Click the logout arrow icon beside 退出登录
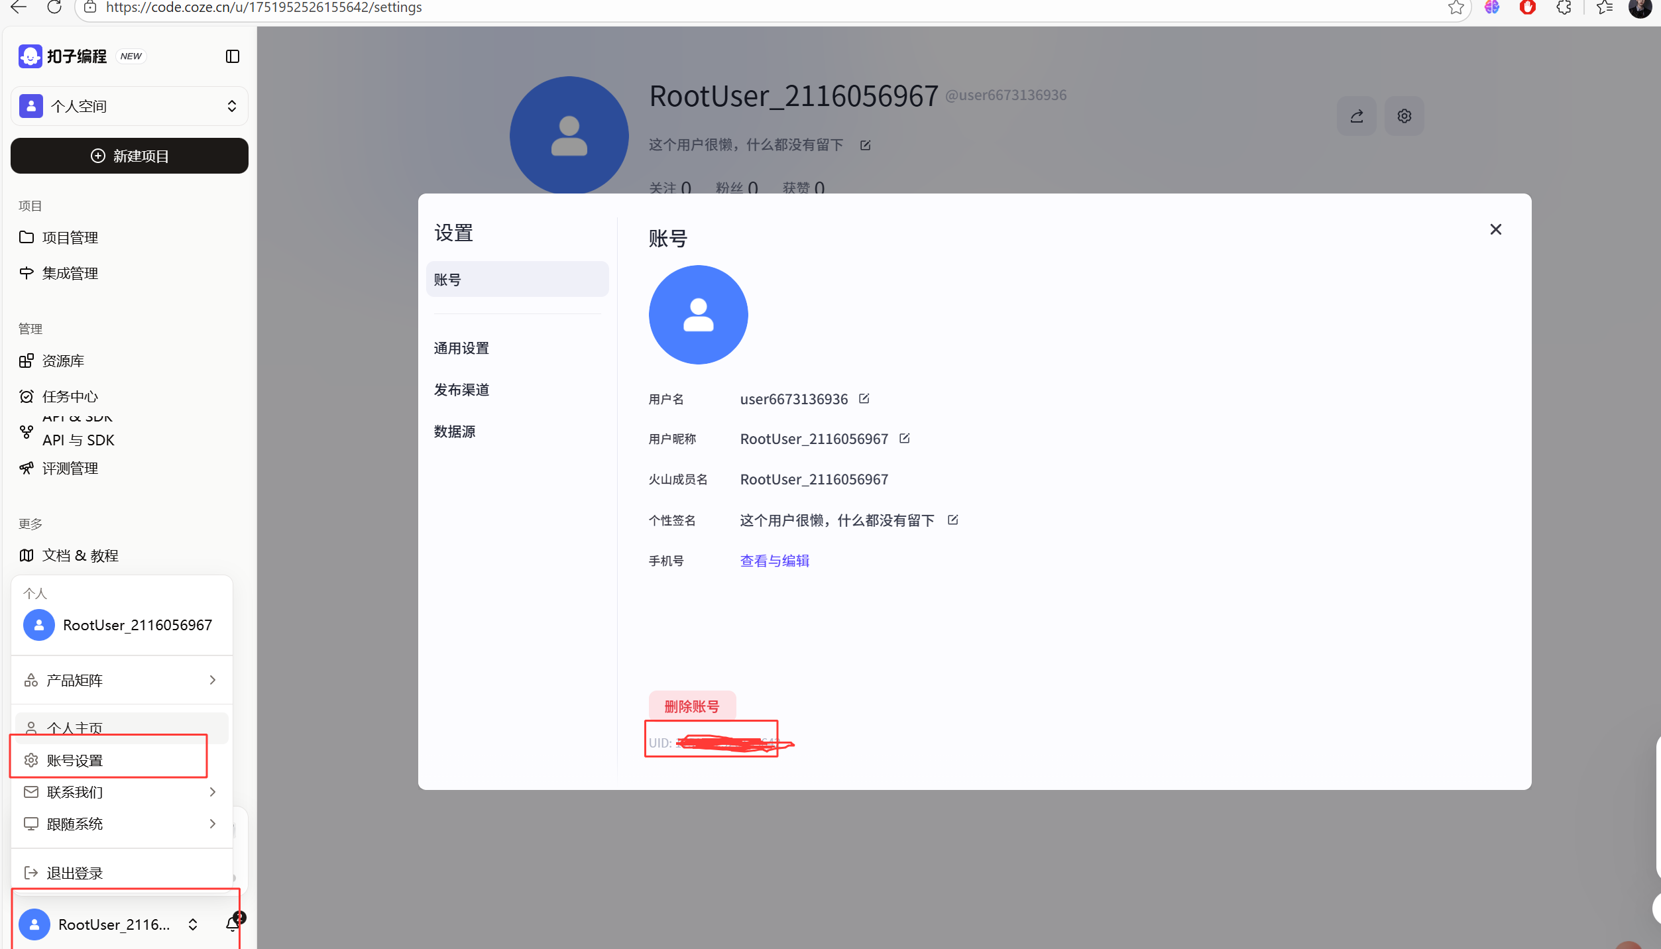Image resolution: width=1661 pixels, height=949 pixels. tap(31, 873)
